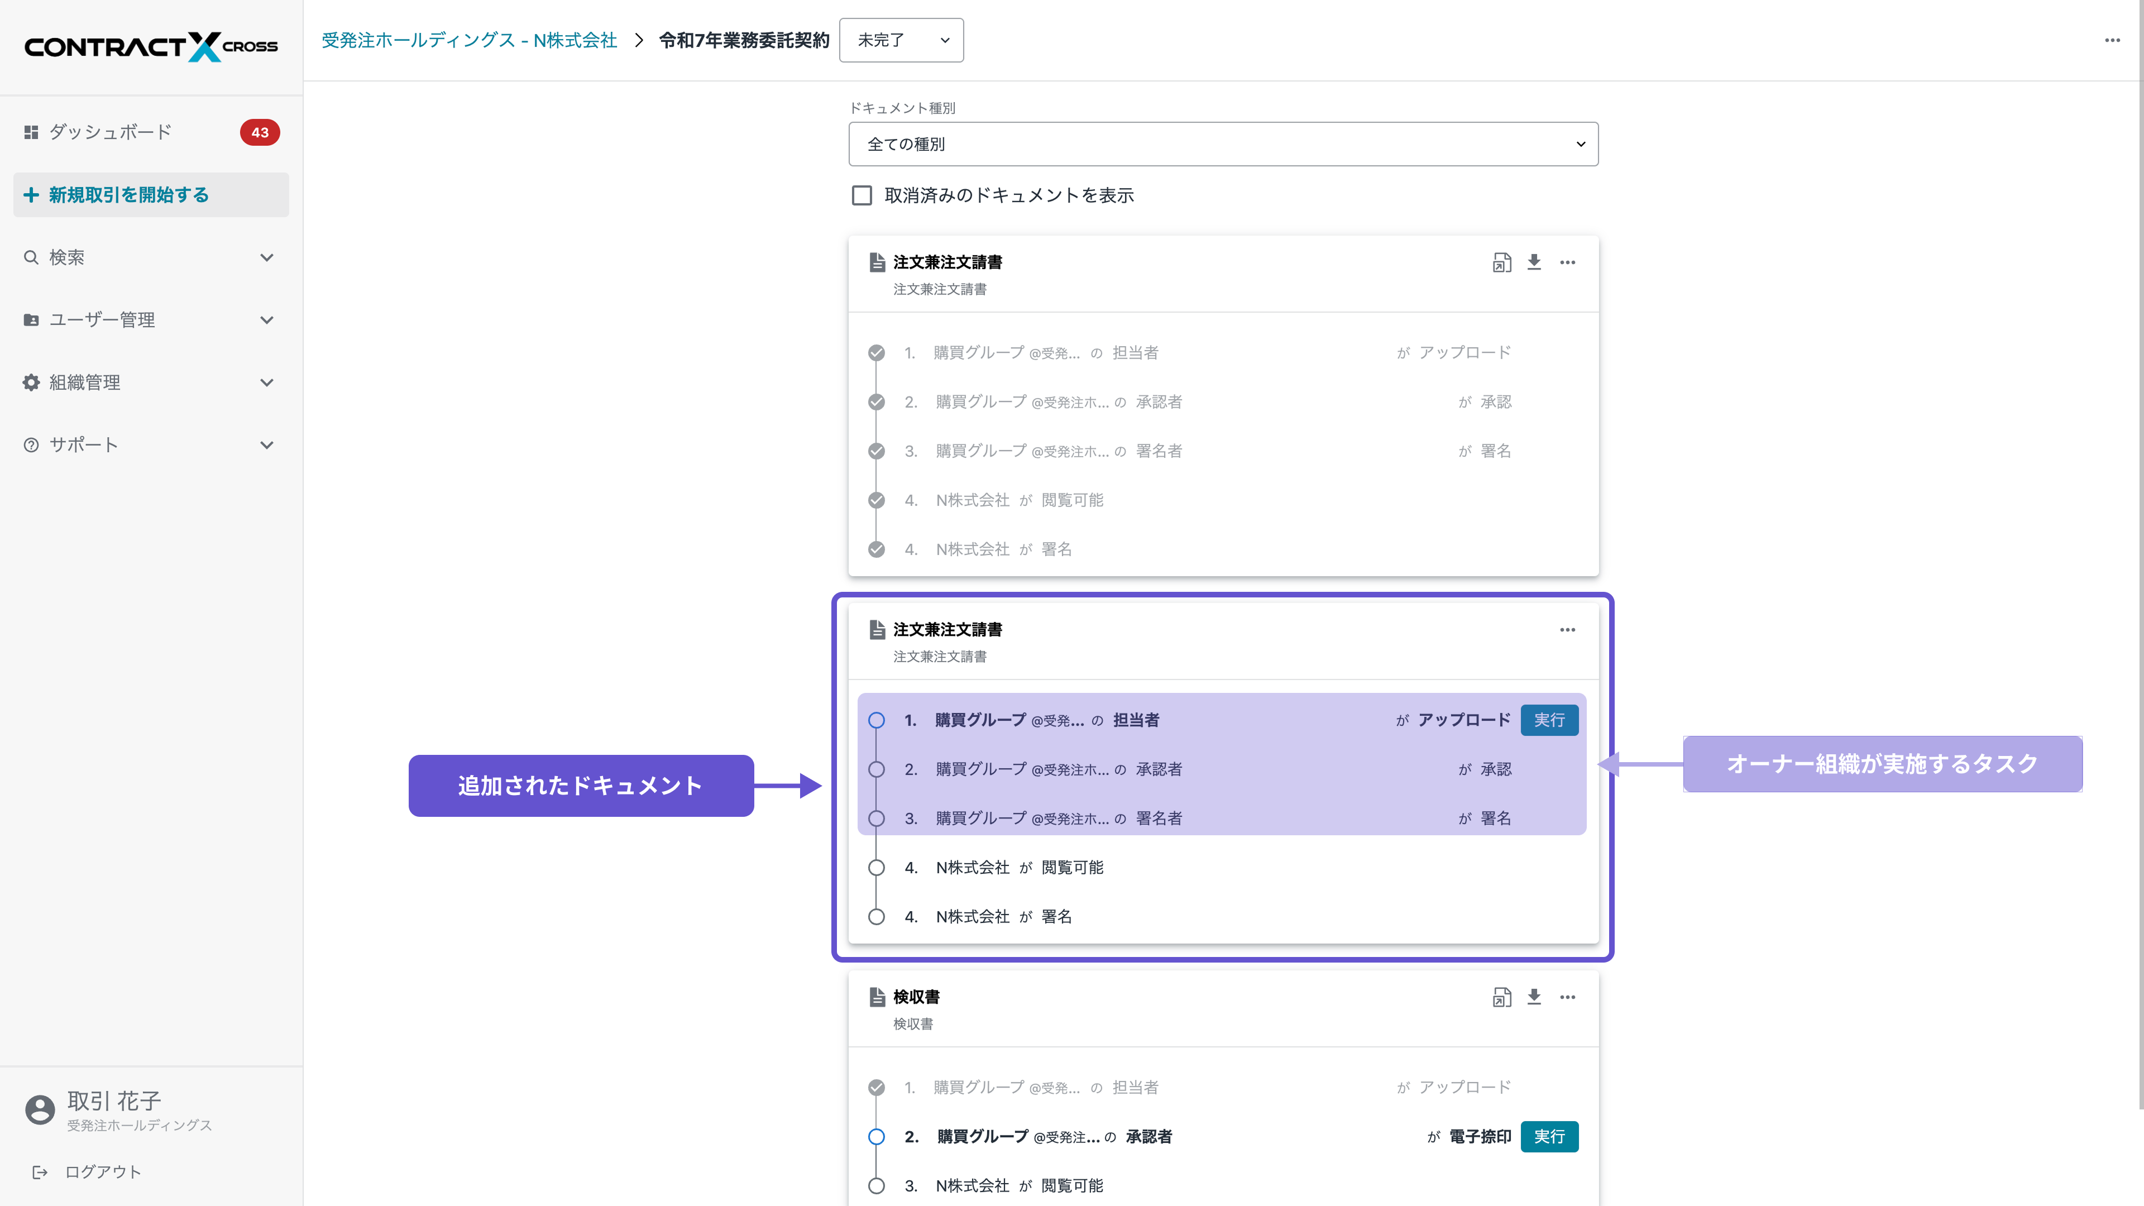Click the 組織管理 gear icon

pos(31,382)
